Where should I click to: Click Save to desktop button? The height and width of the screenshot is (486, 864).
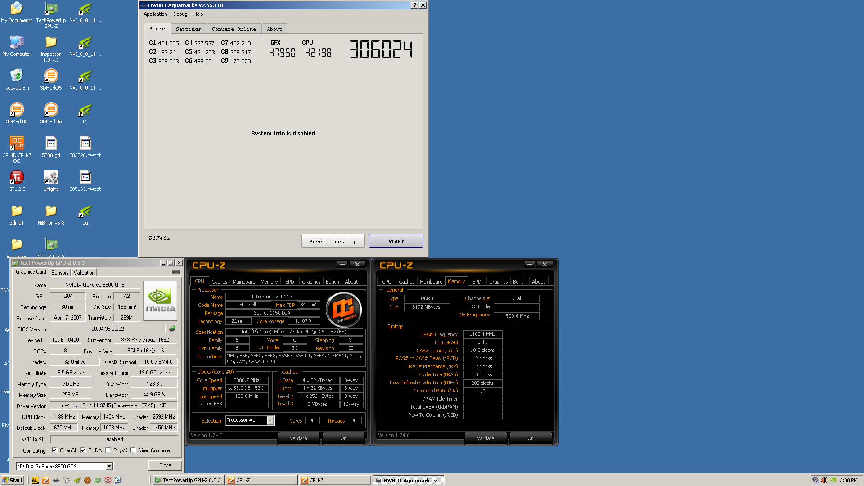pyautogui.click(x=333, y=241)
